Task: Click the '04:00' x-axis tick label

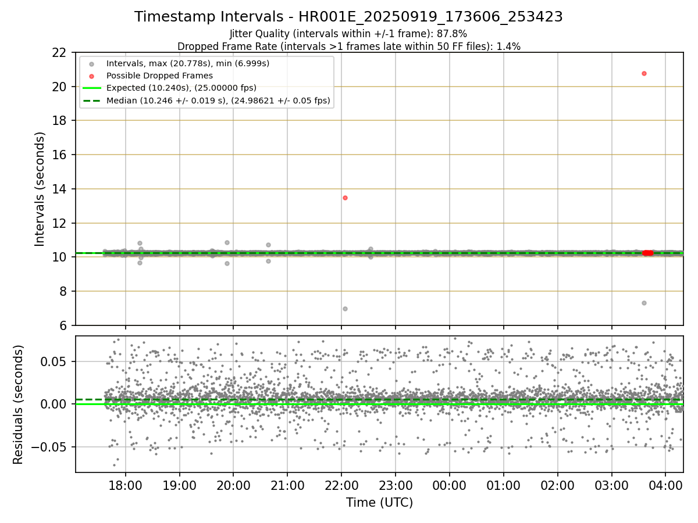Action: coord(666,485)
